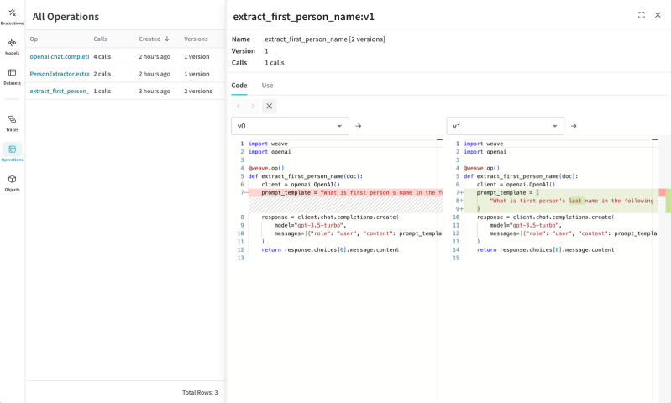This screenshot has height=403, width=671.
Task: Click the arrow next to v0 dropdown
Action: pyautogui.click(x=359, y=126)
